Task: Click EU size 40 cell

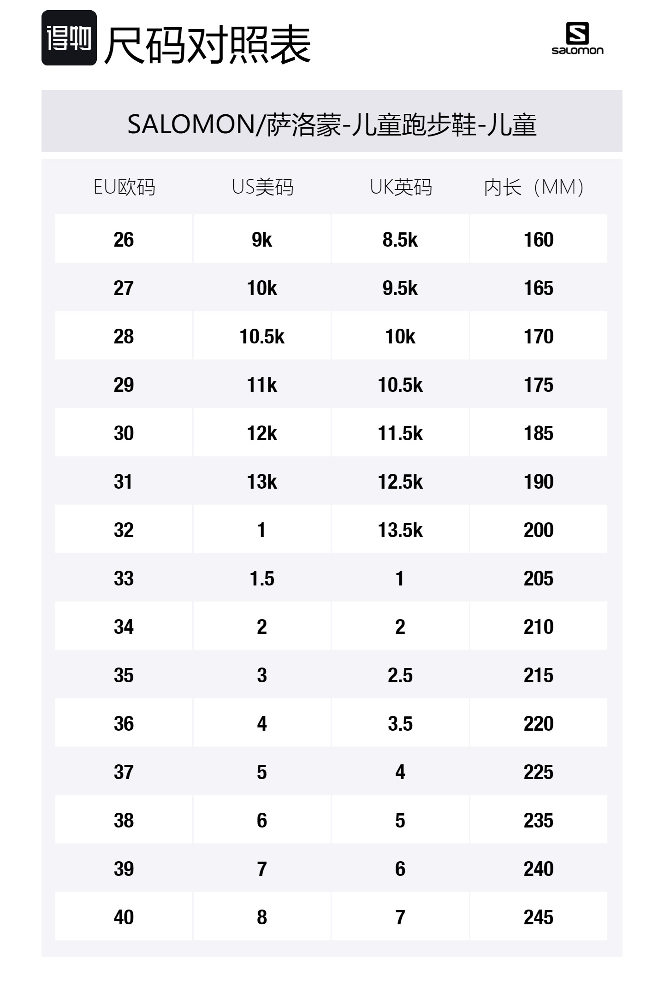Action: tap(124, 916)
